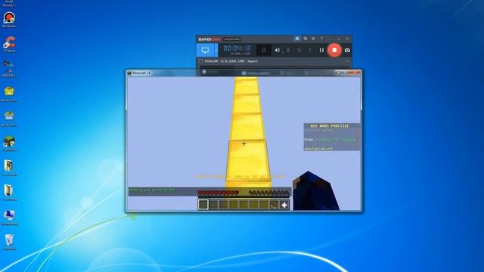Image resolution: width=484 pixels, height=272 pixels.
Task: Toggle the microphone icon in Bandicam
Action: [x=288, y=51]
